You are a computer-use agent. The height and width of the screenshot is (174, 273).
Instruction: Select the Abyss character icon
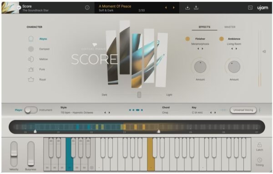31,39
